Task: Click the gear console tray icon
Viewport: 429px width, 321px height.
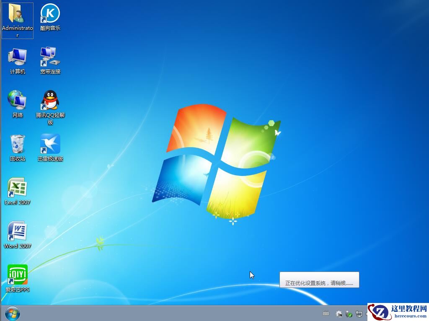Action: click(x=339, y=313)
